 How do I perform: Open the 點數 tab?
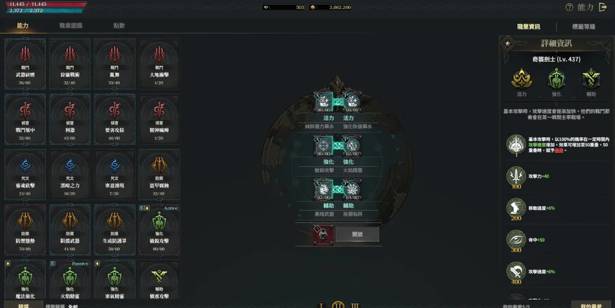[119, 25]
